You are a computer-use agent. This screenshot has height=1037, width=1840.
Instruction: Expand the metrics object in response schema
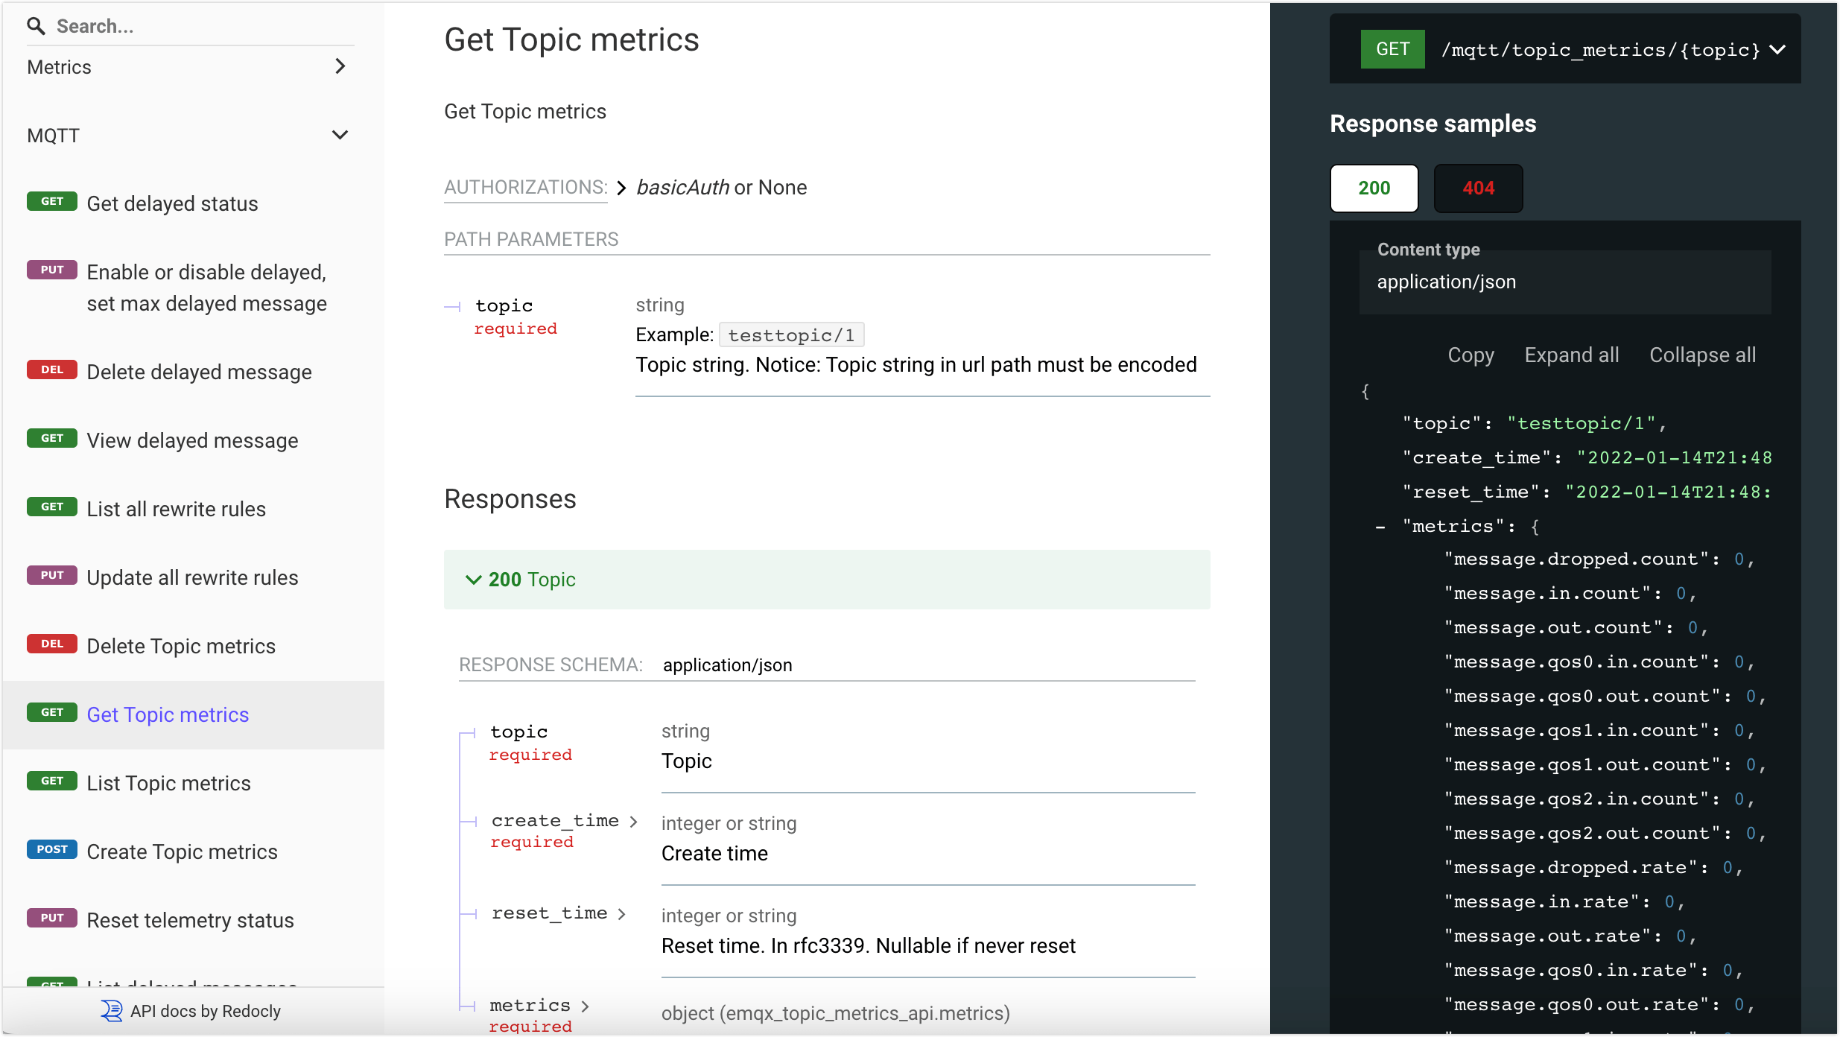click(x=586, y=1006)
